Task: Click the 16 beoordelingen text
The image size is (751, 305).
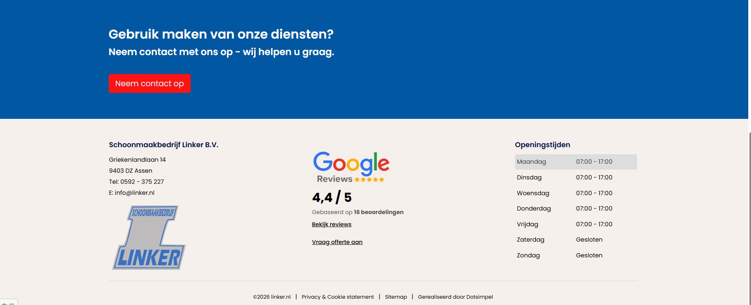Action: pyautogui.click(x=378, y=212)
